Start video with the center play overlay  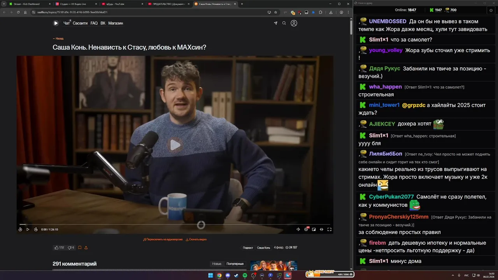(175, 145)
